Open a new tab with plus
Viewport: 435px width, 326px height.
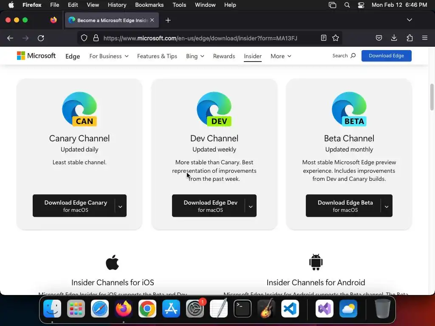click(x=168, y=20)
